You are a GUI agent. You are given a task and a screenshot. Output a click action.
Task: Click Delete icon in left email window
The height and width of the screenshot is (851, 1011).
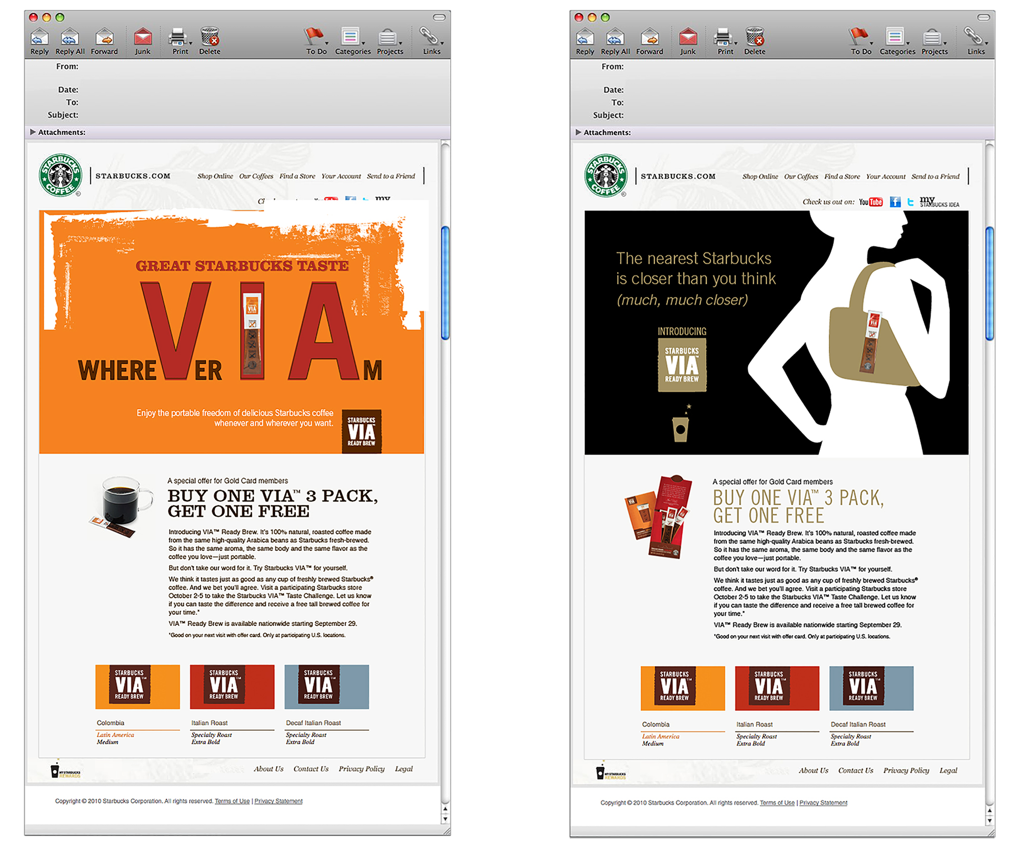pyautogui.click(x=210, y=38)
